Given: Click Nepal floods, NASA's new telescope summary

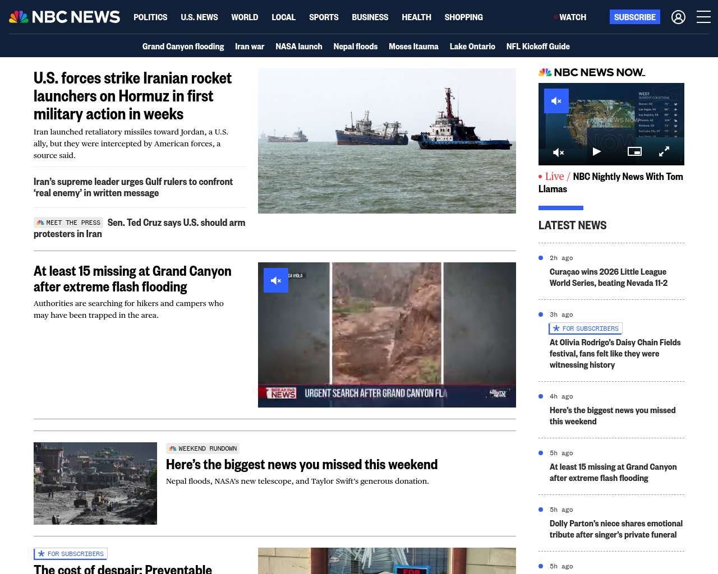Looking at the screenshot, I should [x=297, y=481].
